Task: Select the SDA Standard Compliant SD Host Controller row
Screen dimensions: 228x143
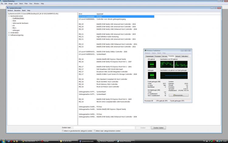Action: point(116,79)
